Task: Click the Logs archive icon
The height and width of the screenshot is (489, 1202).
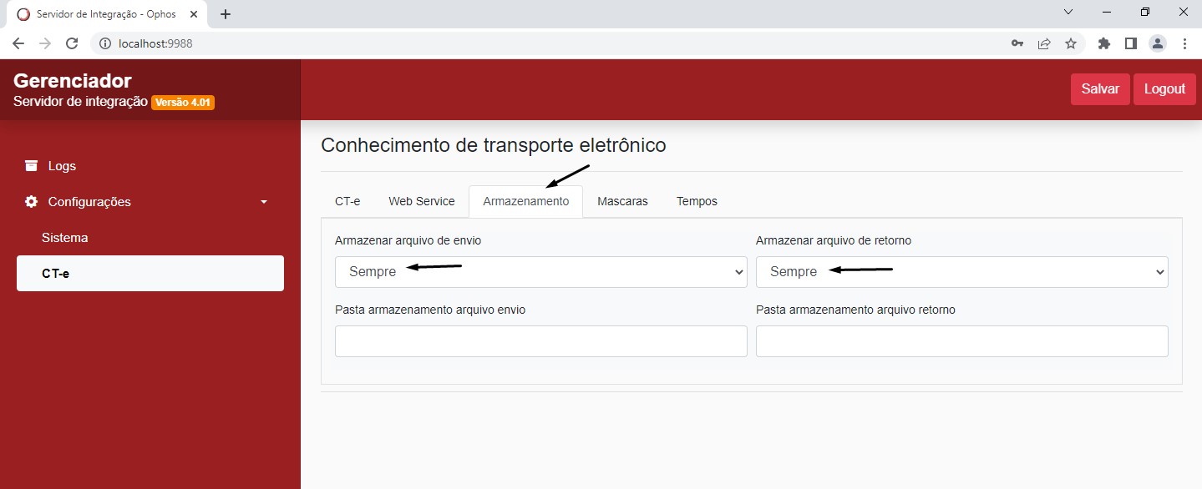Action: click(31, 165)
